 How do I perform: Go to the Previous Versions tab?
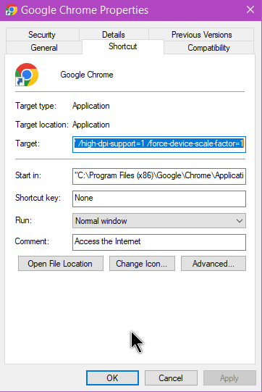click(x=201, y=35)
